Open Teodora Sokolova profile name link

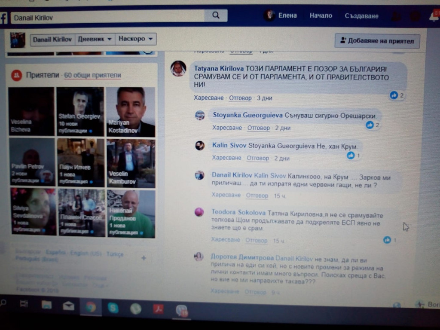(x=238, y=212)
